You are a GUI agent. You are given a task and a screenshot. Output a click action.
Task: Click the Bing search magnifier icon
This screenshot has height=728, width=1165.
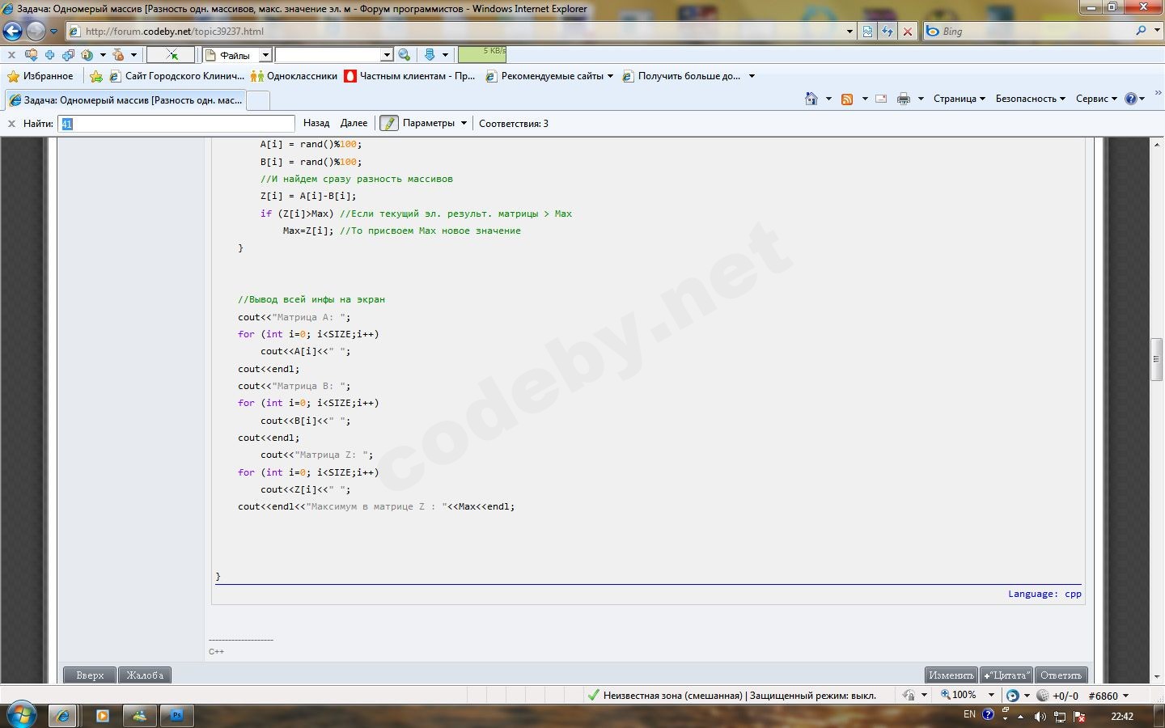pyautogui.click(x=1141, y=31)
